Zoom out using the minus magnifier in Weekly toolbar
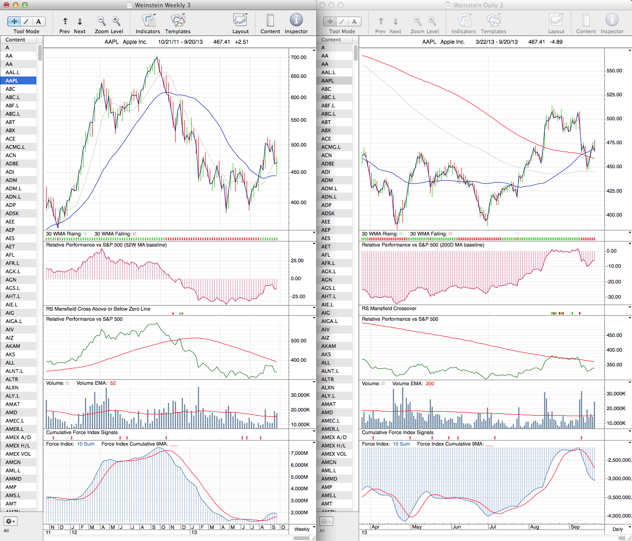 click(x=101, y=21)
